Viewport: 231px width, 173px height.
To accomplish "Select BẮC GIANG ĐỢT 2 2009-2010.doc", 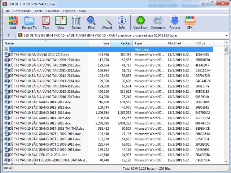I will tap(45, 144).
